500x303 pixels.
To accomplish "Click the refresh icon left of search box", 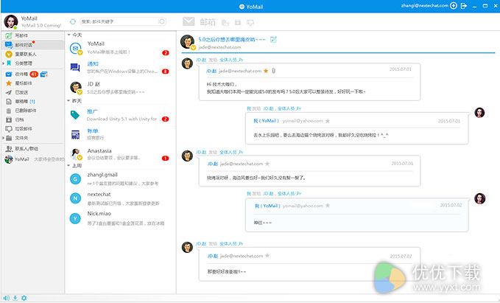I will click(73, 21).
